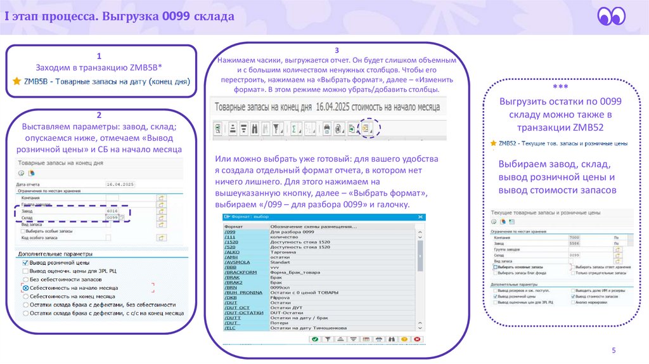
Task: Click the yellow info icon in format dialog
Action: tap(404, 339)
